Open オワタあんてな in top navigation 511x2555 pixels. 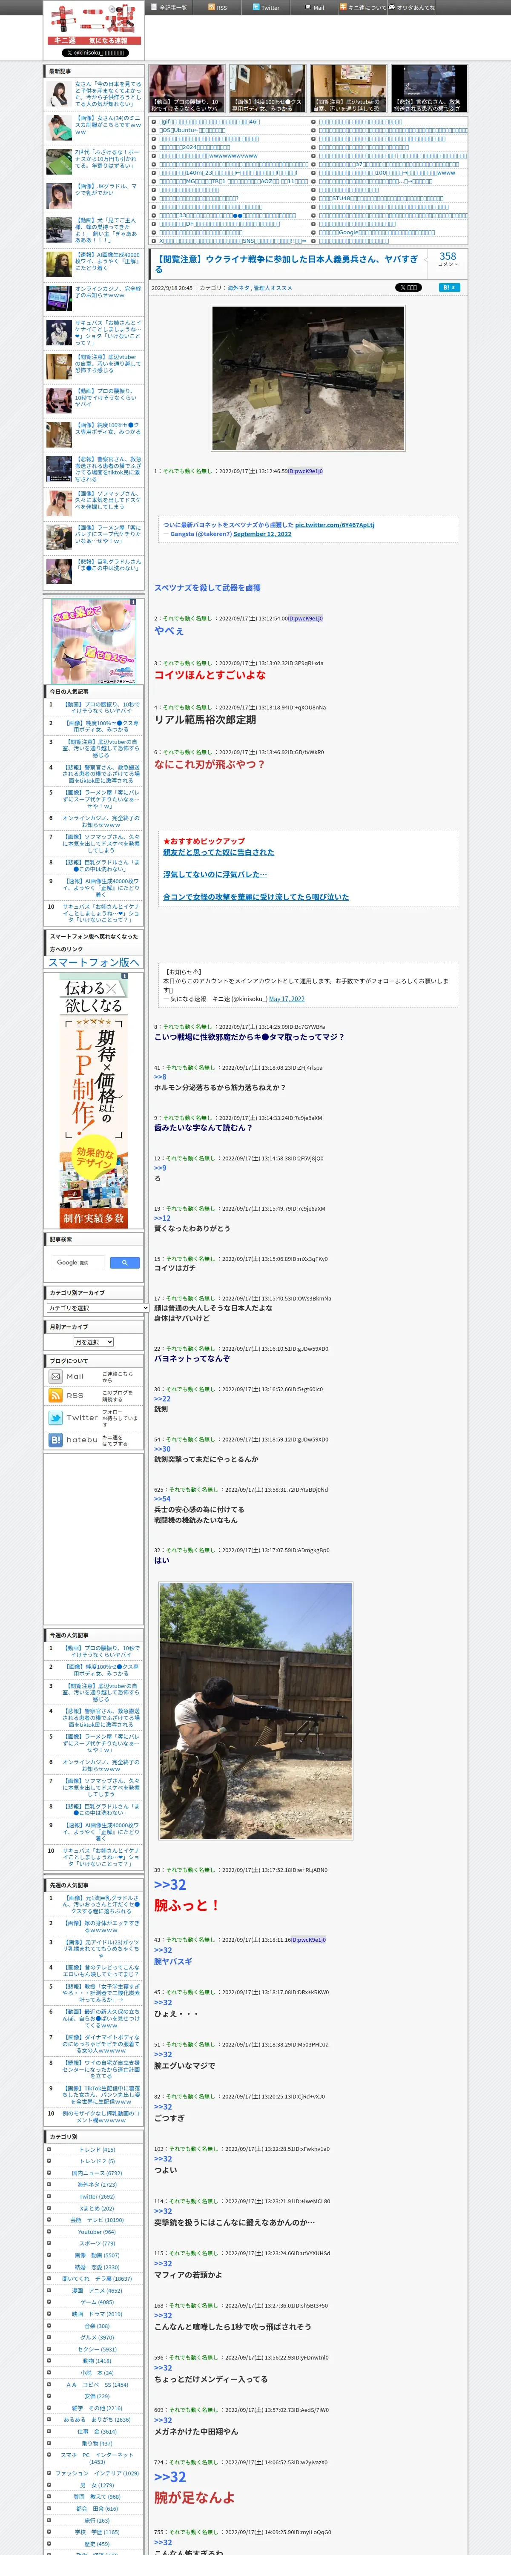412,7
